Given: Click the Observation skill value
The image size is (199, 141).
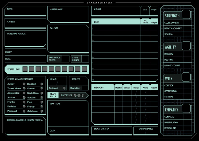Looking at the screenshot, I should [x=187, y=91].
